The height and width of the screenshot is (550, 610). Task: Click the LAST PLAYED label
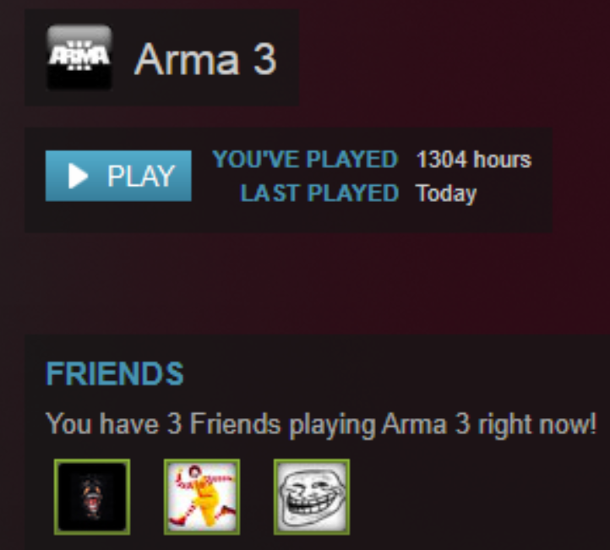coord(319,193)
